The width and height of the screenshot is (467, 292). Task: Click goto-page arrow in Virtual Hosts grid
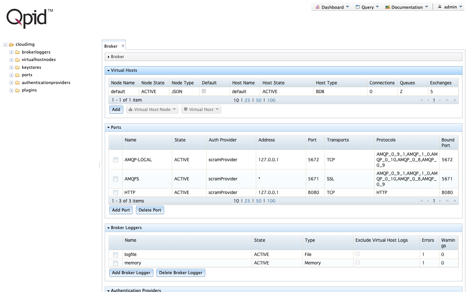click(455, 100)
